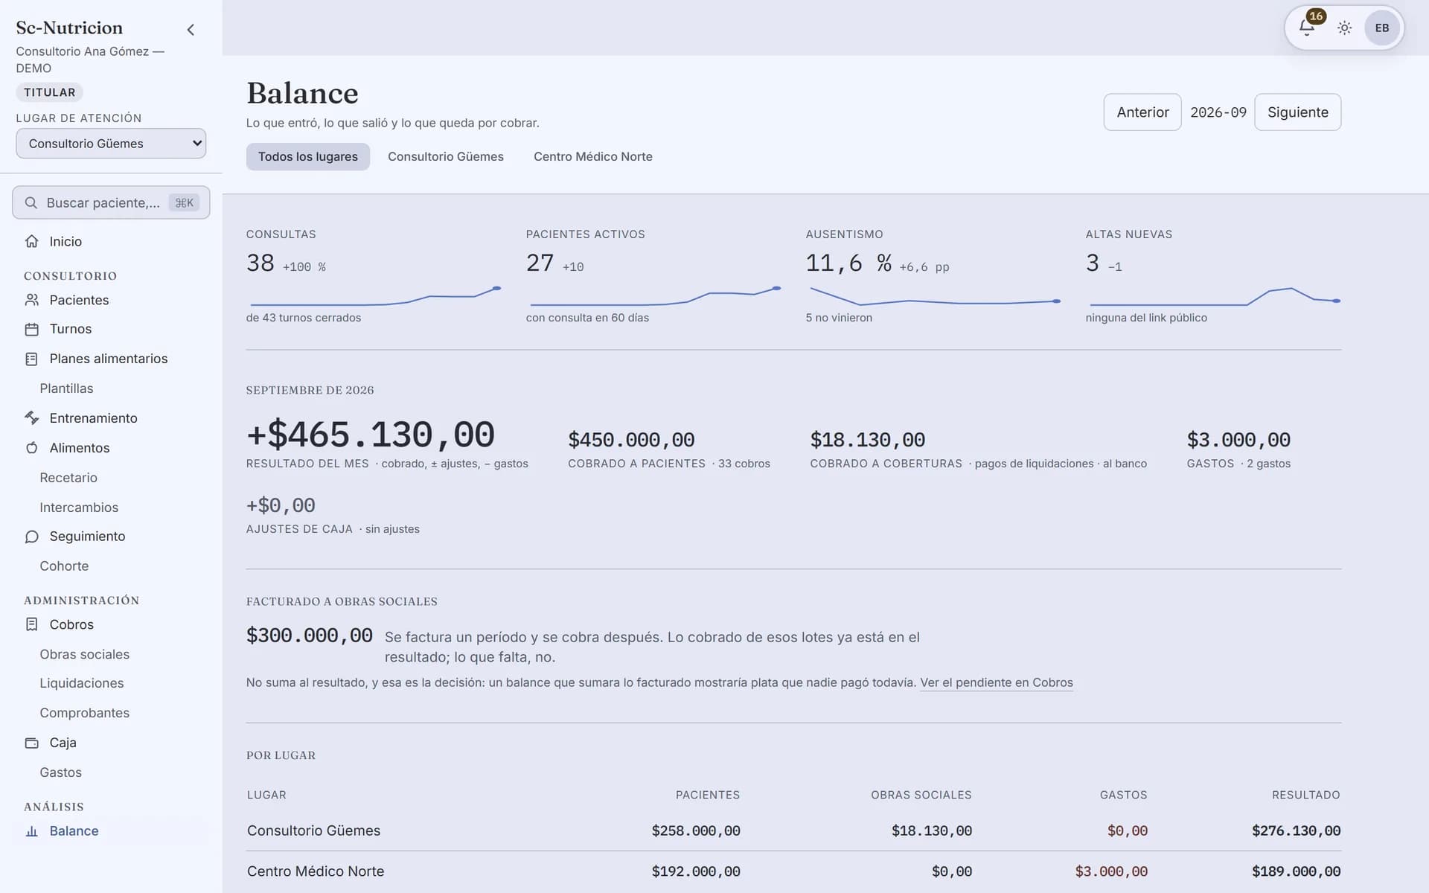
Task: Open the Lugar de atención dropdown
Action: (111, 144)
